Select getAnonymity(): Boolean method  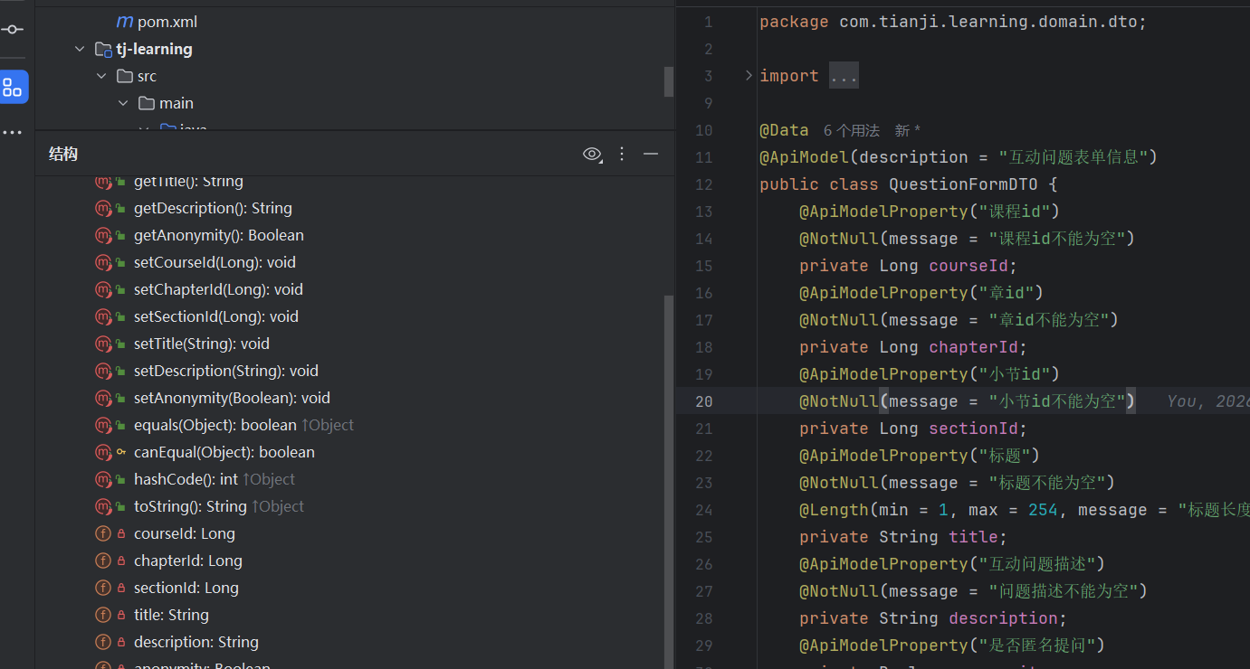pos(218,235)
